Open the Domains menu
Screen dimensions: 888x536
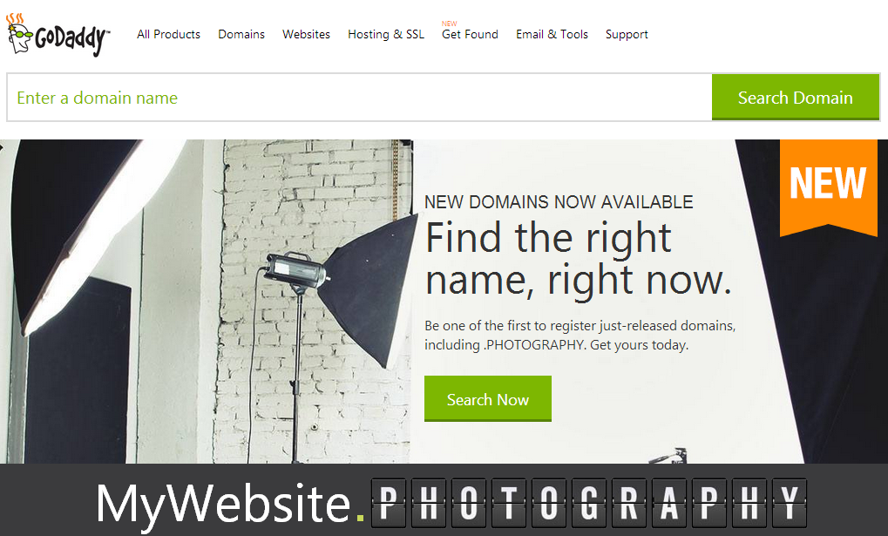(241, 34)
